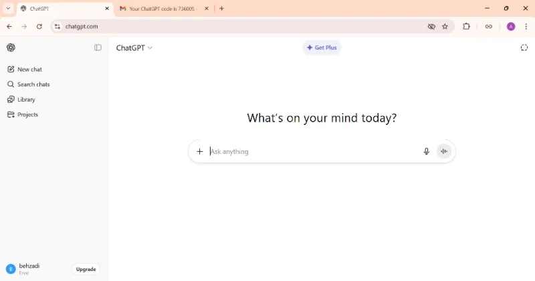Turn on temporary chat with the dashed circle icon
Screen dimensions: 535x281
tap(524, 48)
